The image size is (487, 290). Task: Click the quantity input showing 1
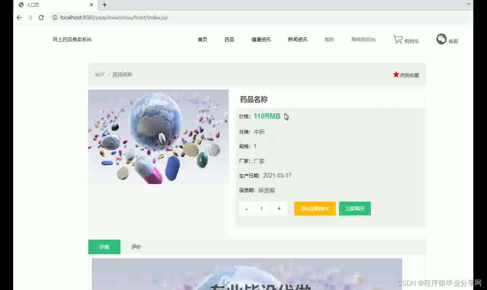click(262, 209)
